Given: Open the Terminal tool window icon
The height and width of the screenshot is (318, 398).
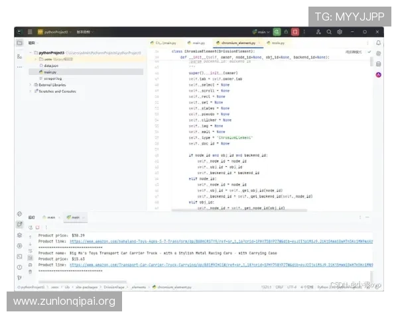Looking at the screenshot, I should tap(19, 256).
